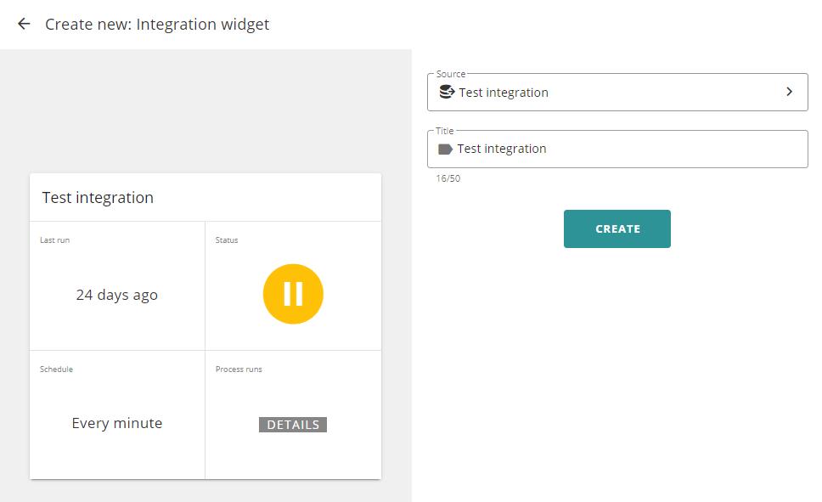
Task: Click the Status label in preview
Action: pos(227,240)
